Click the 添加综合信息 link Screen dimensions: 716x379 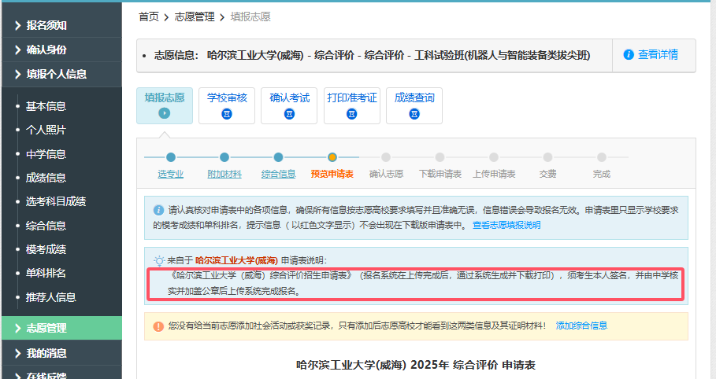point(581,326)
